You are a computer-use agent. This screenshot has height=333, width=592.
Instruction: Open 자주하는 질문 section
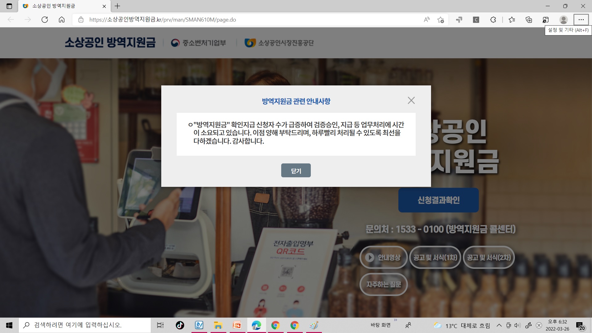(x=384, y=284)
